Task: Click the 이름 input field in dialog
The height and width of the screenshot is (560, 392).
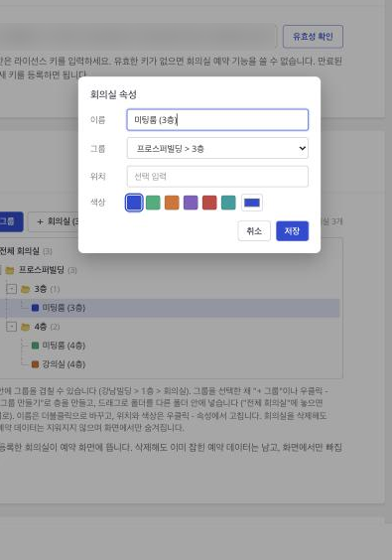Action: [x=217, y=119]
